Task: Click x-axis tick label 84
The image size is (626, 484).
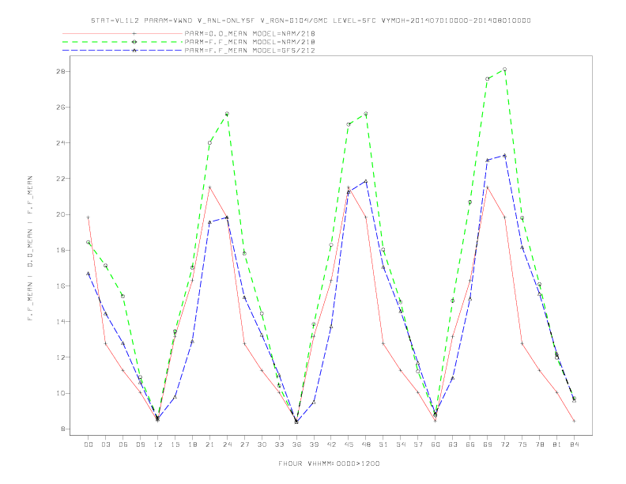Action: tap(574, 444)
